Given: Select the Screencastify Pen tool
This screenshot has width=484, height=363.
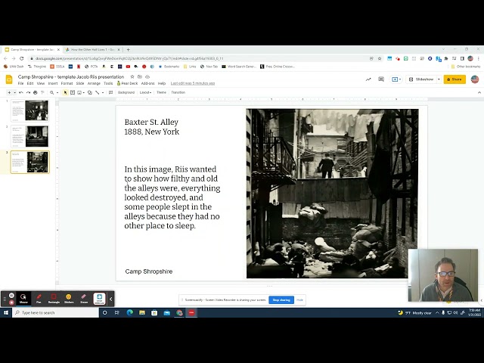Looking at the screenshot, I should (39, 298).
